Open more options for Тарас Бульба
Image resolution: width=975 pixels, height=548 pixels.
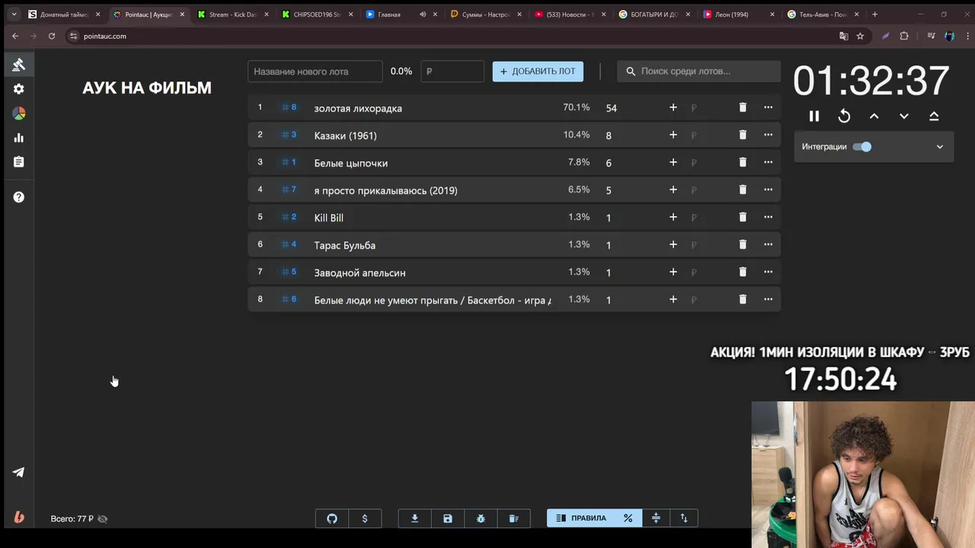coord(768,244)
